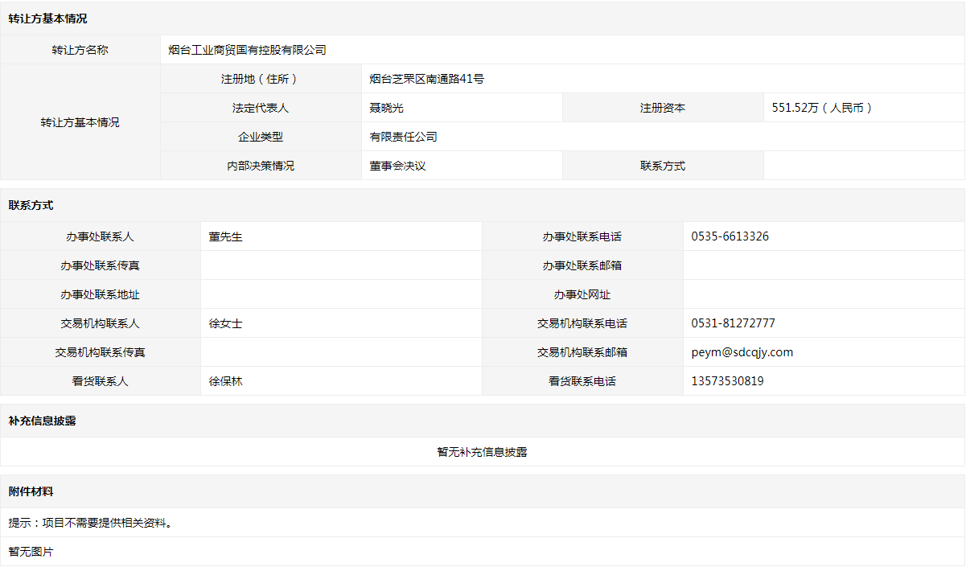Select the value 有限责任公司
Viewport: 966px width, 567px height.
404,137
